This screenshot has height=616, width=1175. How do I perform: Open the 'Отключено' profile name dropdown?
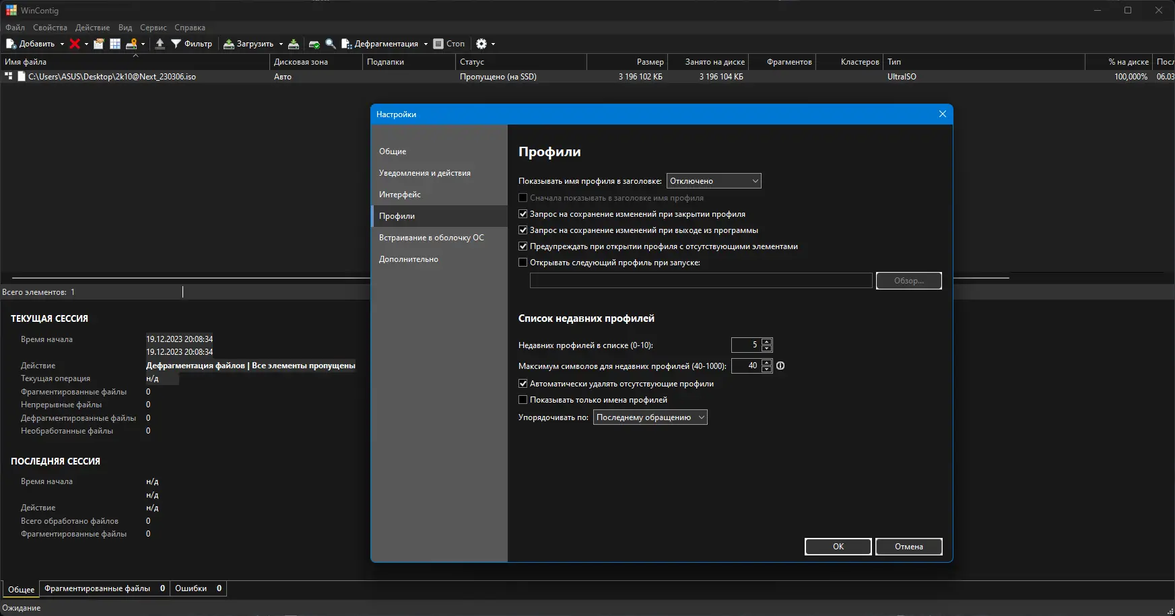coord(713,181)
